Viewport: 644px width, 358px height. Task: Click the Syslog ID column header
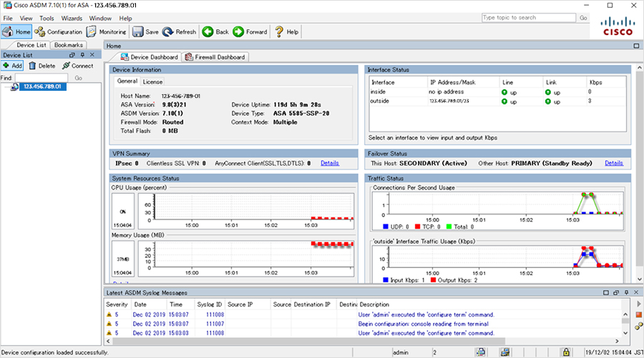(210, 304)
